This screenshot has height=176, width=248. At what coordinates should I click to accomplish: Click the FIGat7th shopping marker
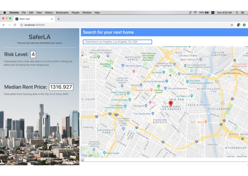[141, 85]
